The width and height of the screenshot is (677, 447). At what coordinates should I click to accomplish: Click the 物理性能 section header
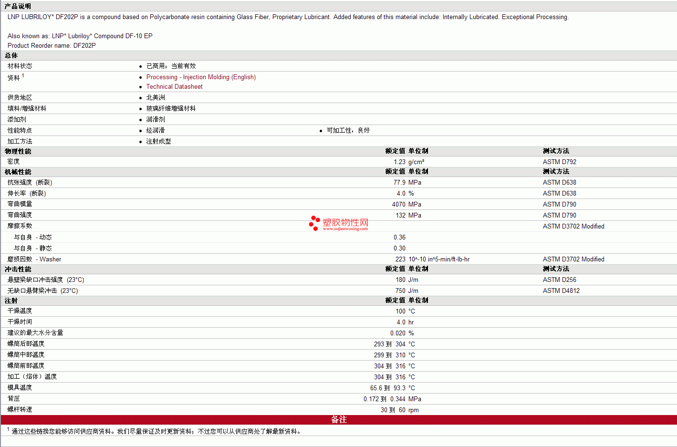coord(18,152)
